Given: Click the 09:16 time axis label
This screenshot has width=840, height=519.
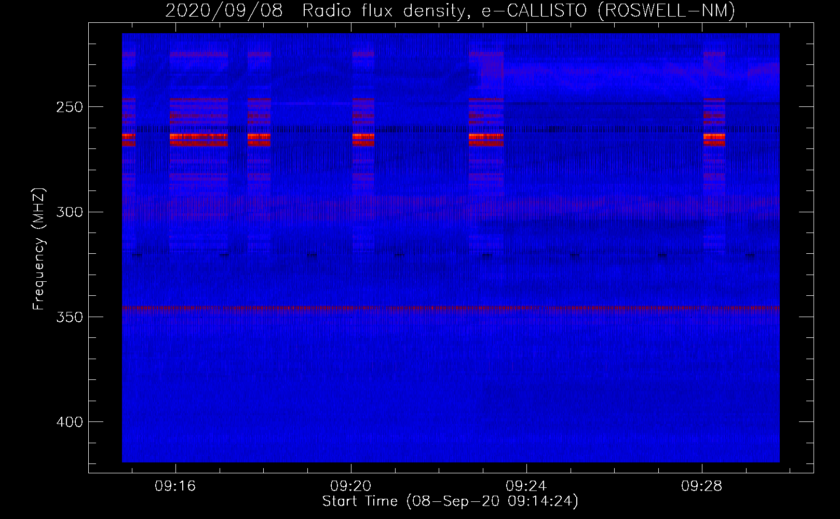Looking at the screenshot, I should click(175, 486).
